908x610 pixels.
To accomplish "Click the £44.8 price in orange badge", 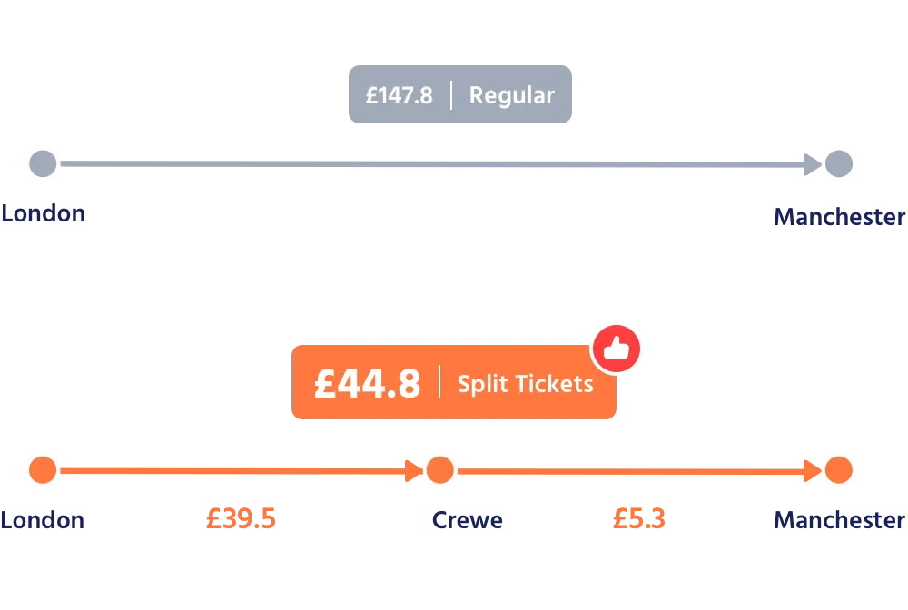I will point(368,384).
